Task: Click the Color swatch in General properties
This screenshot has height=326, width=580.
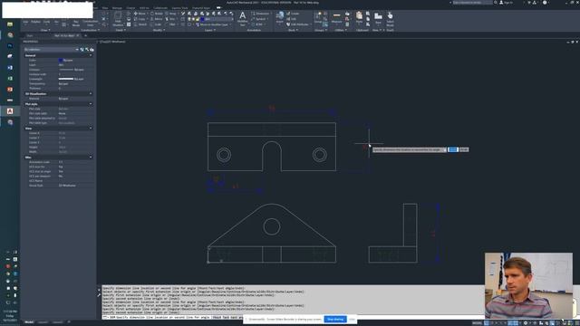Action: pyautogui.click(x=61, y=61)
